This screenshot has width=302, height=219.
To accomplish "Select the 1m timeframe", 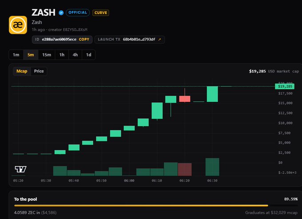I will click(x=16, y=55).
